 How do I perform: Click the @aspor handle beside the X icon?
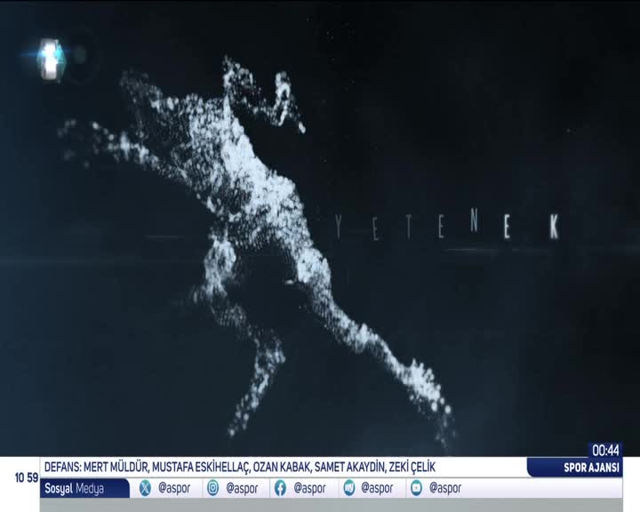(173, 488)
